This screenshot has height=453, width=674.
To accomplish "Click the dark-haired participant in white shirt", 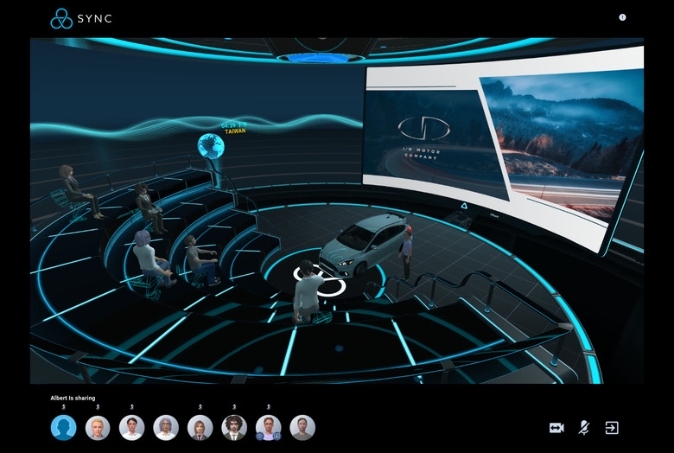I will pyautogui.click(x=131, y=427).
